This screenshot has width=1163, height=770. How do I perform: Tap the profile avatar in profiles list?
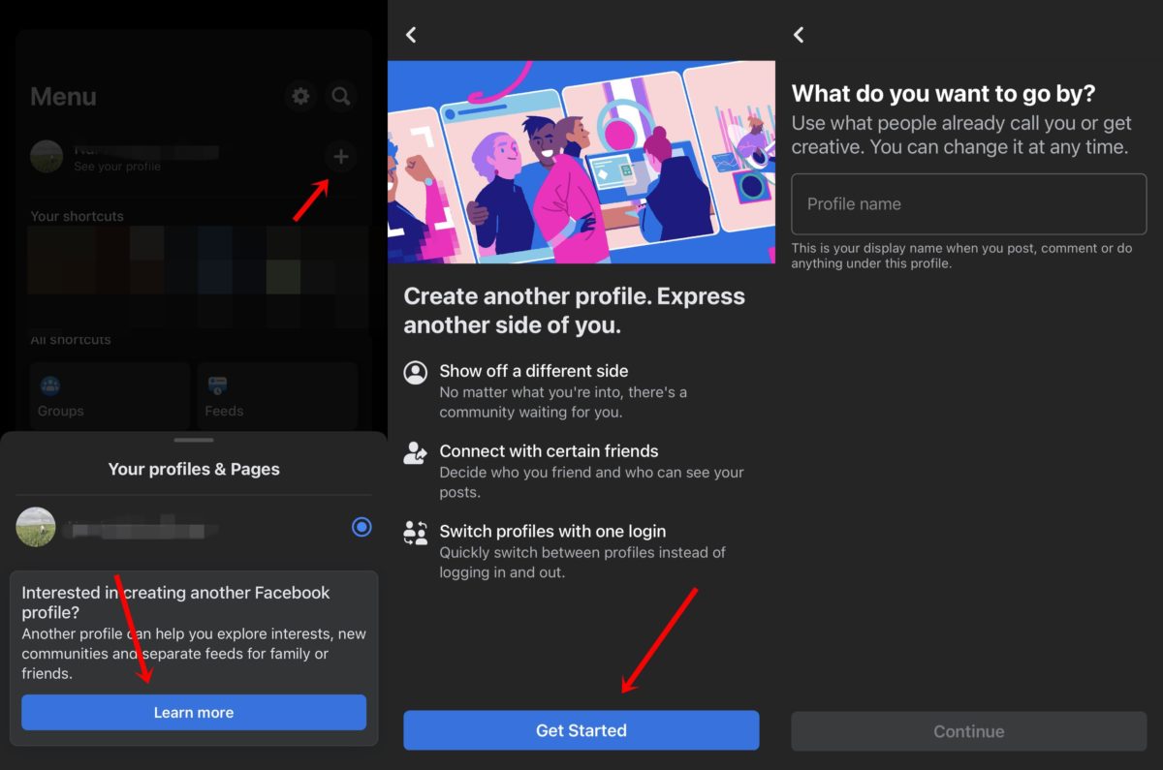tap(36, 528)
